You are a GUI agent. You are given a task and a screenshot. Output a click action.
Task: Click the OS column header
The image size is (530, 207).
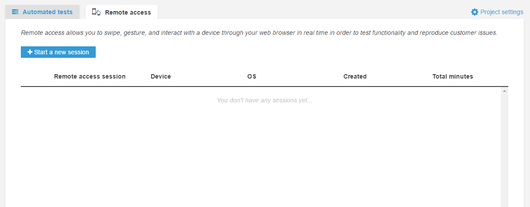coord(252,76)
